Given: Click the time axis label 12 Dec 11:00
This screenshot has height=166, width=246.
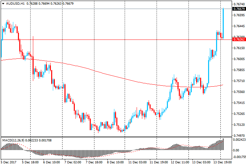Looking at the screenshot, I should 180,162.
